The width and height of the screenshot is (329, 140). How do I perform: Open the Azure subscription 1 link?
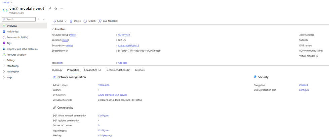[128, 46]
